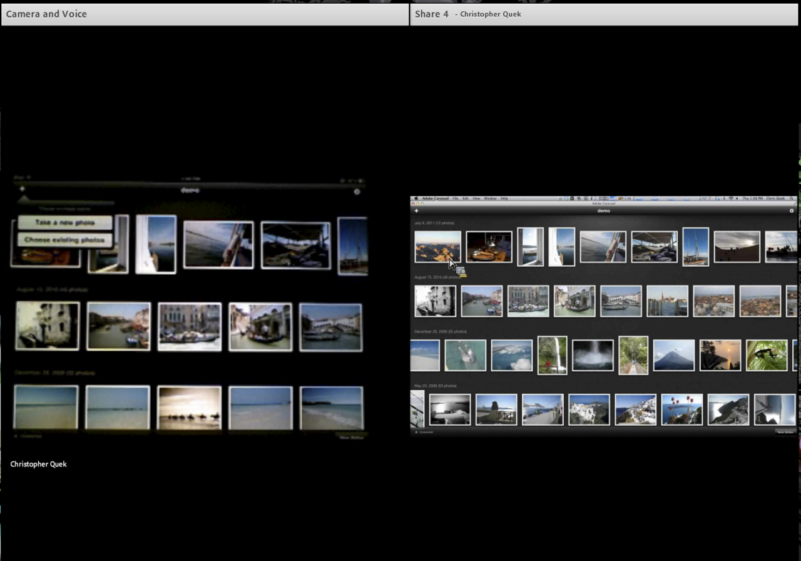Tap the 'Choose existing photos' button
The image size is (801, 561).
click(x=65, y=240)
